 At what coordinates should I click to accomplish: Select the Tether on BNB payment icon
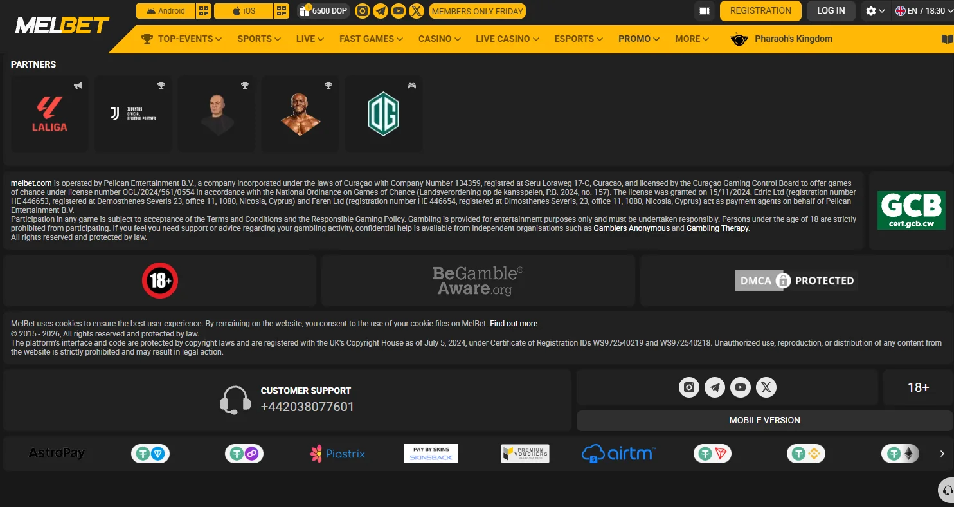(x=806, y=454)
